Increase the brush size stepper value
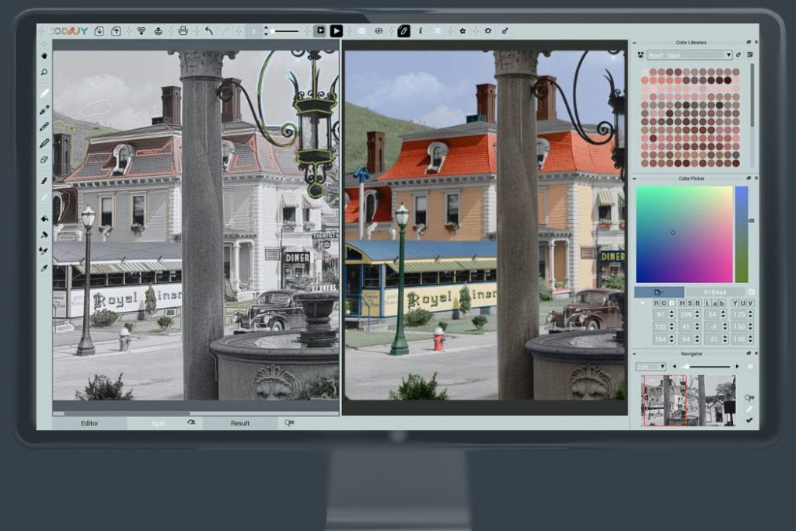This screenshot has height=531, width=796. coord(266,28)
